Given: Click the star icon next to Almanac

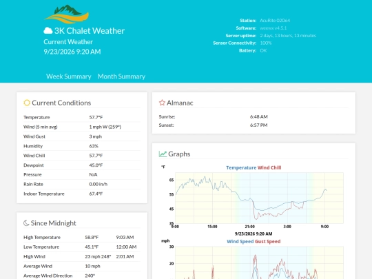Looking at the screenshot, I should click(162, 103).
